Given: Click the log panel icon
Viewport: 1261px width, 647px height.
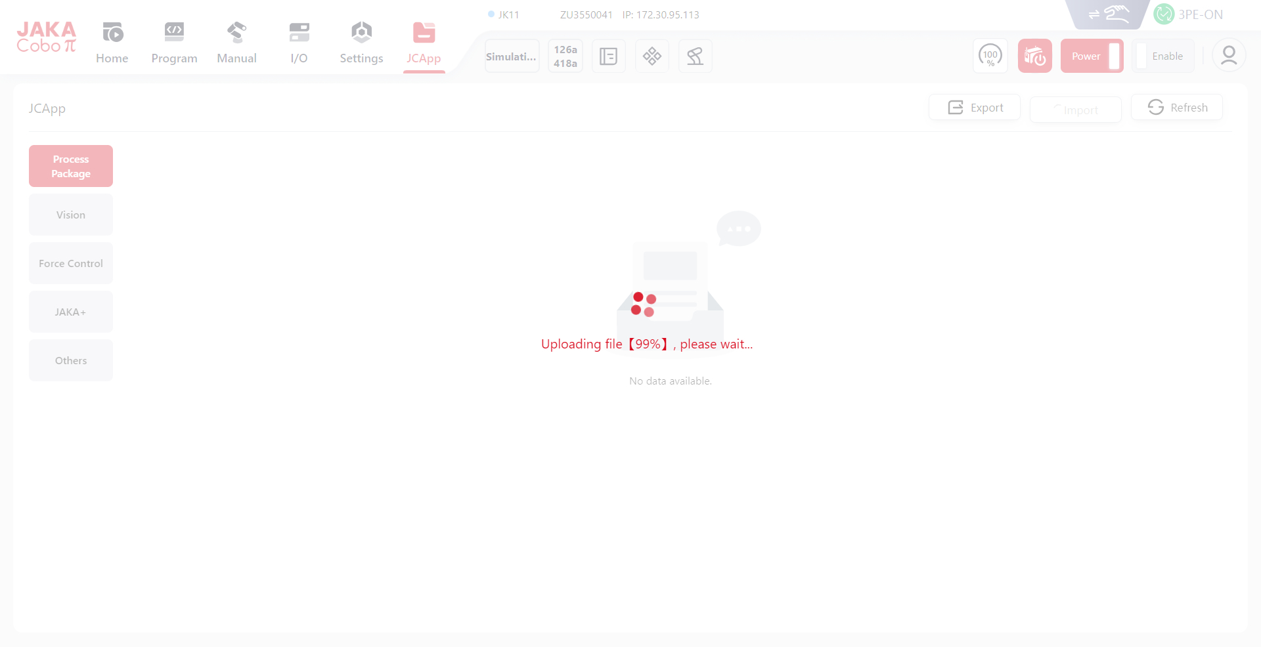Looking at the screenshot, I should (x=608, y=56).
